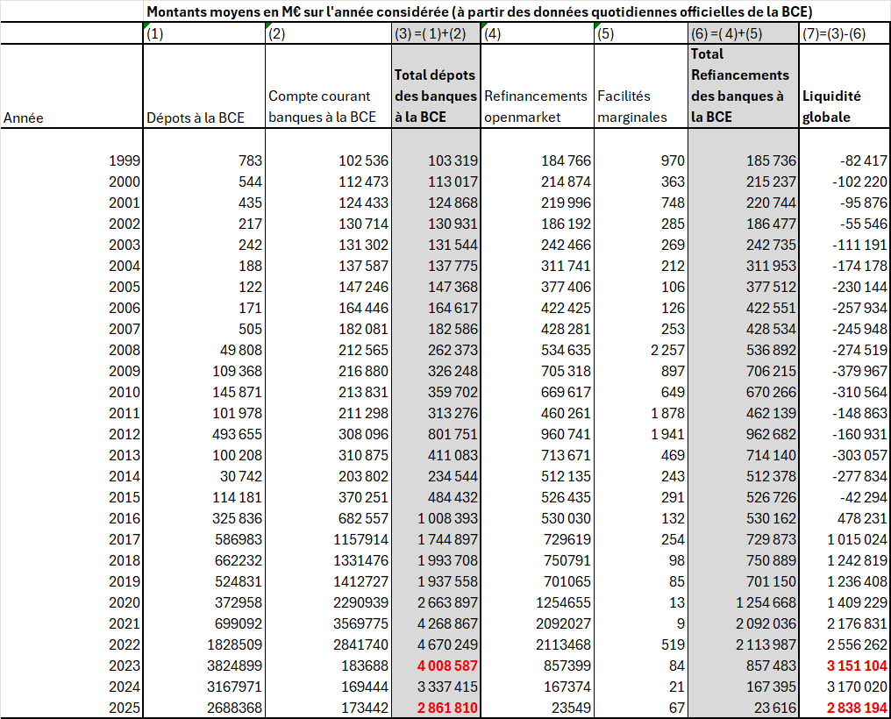The height and width of the screenshot is (719, 891).
Task: Select the formula label cell "(7)=(3)-(6)"
Action: 832,33
